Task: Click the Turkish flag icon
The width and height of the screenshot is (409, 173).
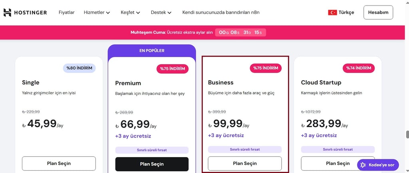Action: click(x=332, y=12)
